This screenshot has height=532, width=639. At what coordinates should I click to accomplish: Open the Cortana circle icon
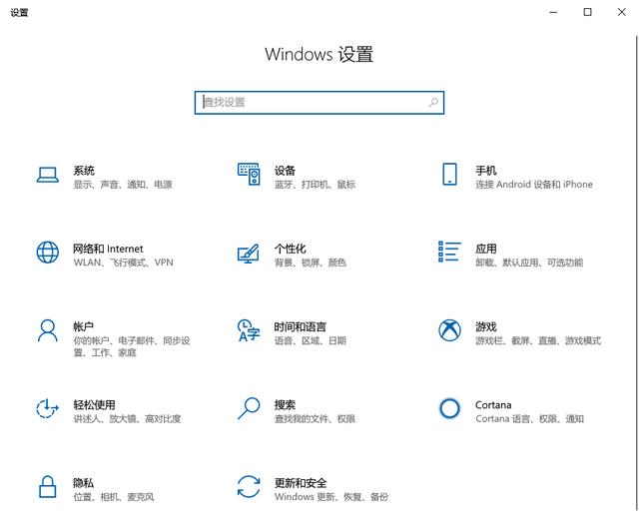449,408
